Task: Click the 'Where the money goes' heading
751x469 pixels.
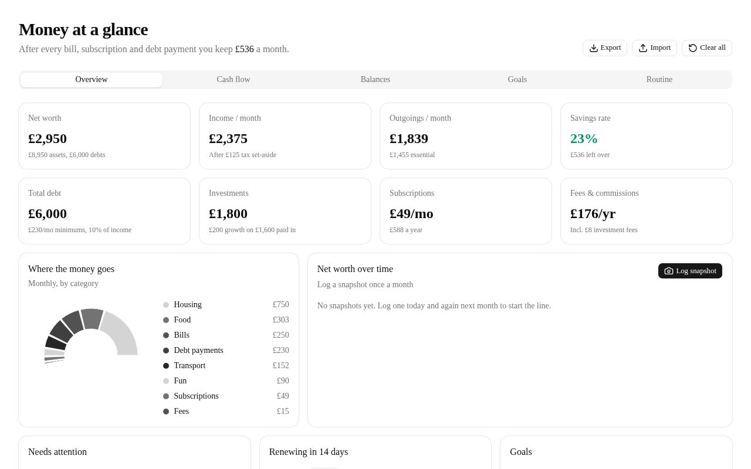Action: coord(71,269)
